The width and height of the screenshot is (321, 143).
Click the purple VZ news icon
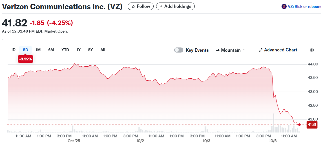point(284,6)
